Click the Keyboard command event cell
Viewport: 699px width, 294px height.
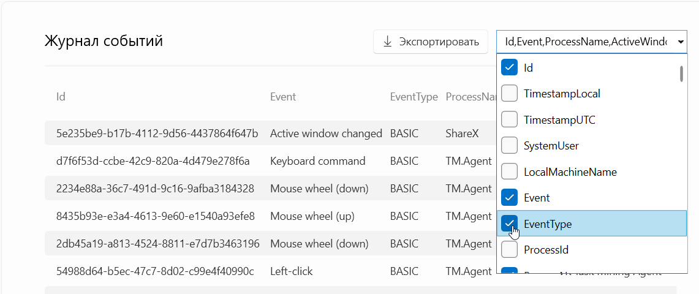tap(318, 161)
